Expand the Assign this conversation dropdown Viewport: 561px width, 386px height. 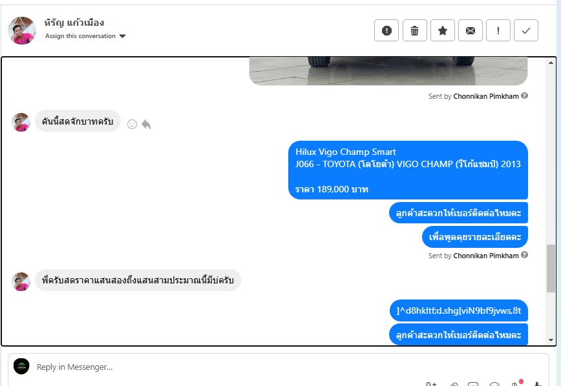coord(85,36)
